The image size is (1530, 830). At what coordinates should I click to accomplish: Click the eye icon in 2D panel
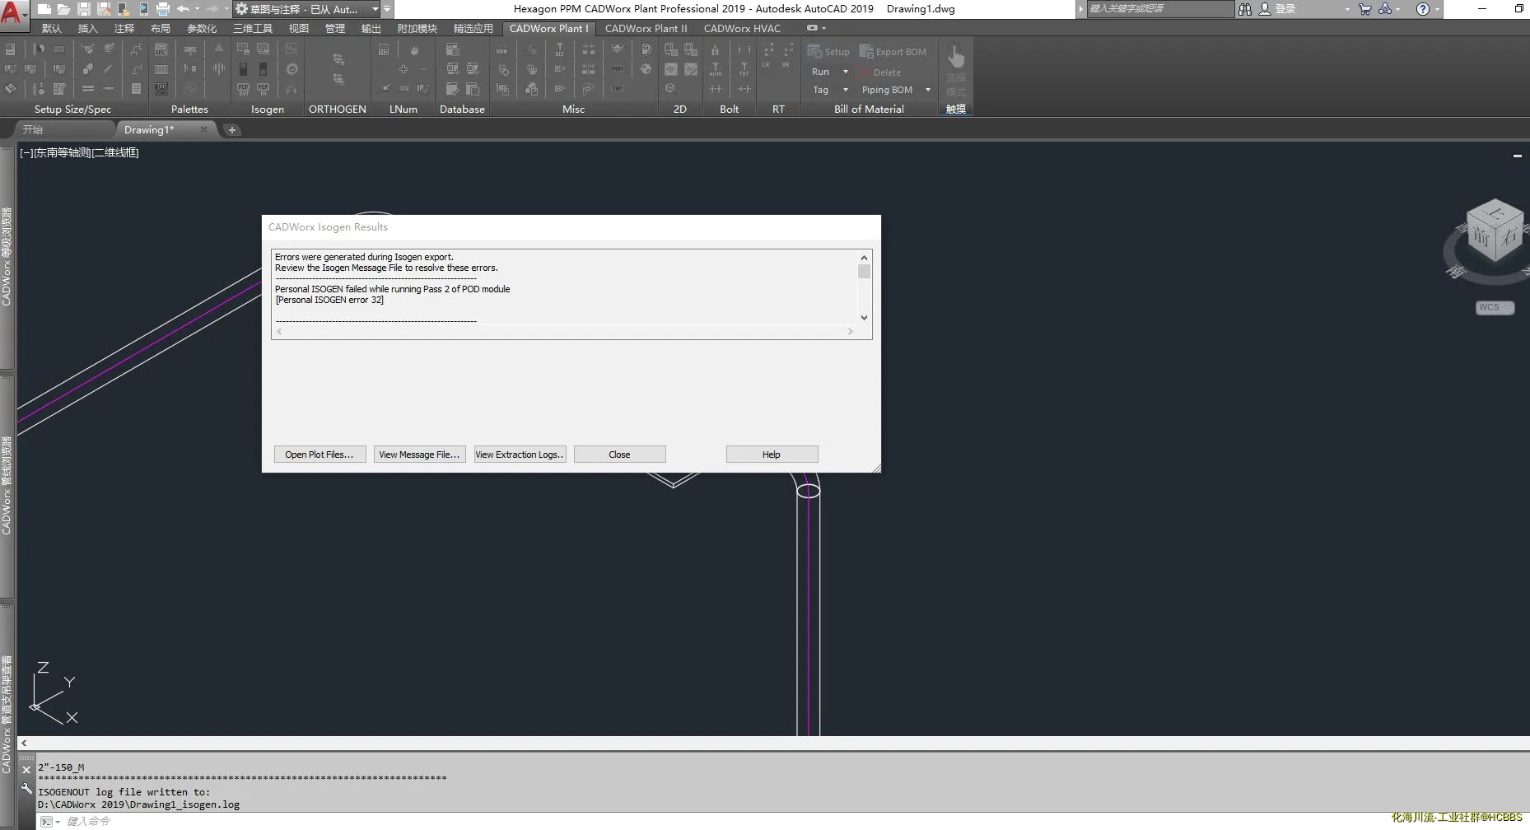671,69
